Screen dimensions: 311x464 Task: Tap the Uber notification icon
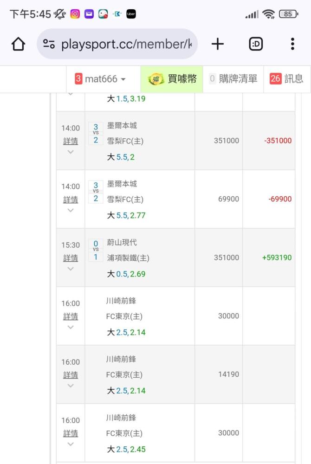pos(131,14)
